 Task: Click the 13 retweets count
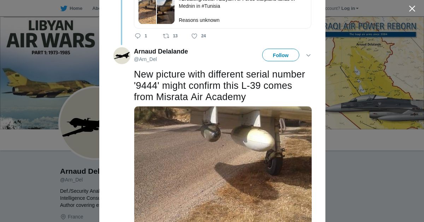(175, 36)
